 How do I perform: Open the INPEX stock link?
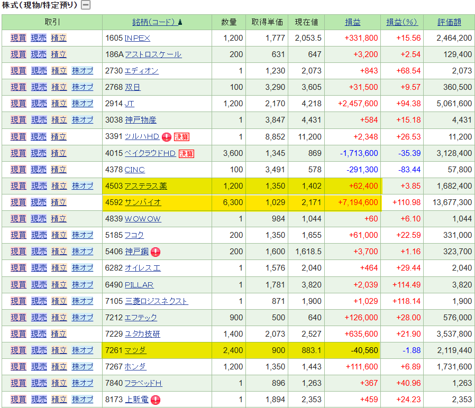(x=137, y=38)
